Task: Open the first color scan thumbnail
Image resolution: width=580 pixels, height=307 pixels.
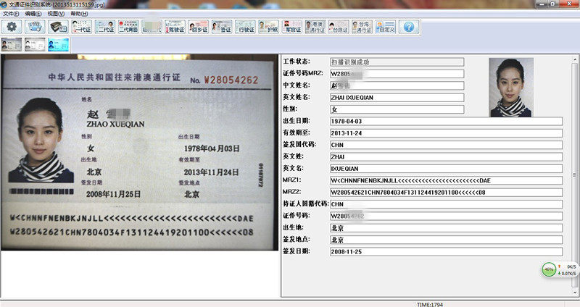Action: click(12, 45)
